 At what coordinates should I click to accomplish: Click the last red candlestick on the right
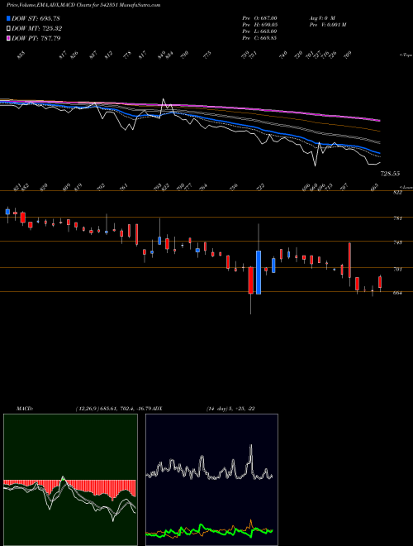point(380,282)
